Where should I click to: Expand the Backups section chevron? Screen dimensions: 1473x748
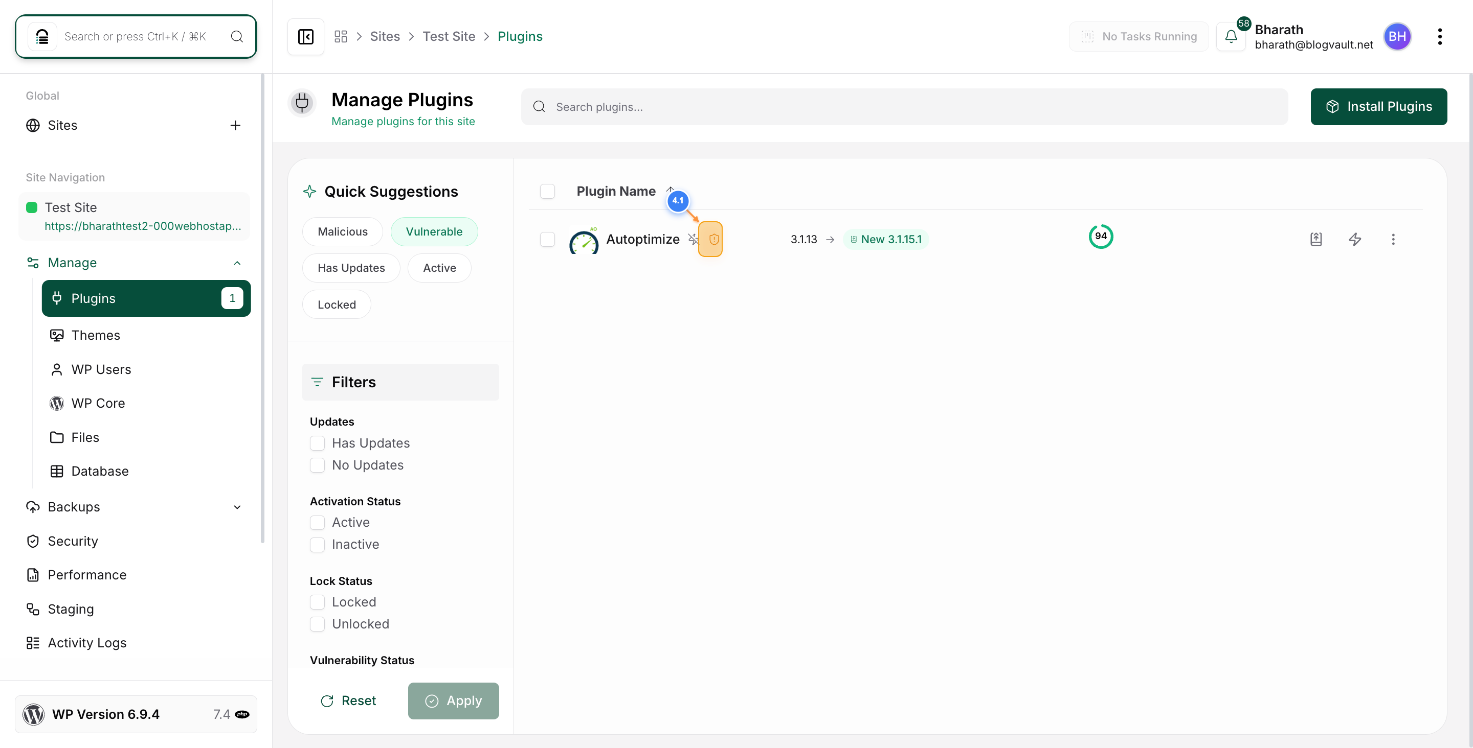tap(237, 507)
